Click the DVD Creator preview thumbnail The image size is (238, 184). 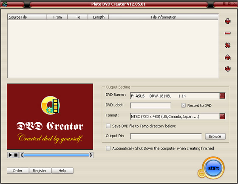pos(50,116)
